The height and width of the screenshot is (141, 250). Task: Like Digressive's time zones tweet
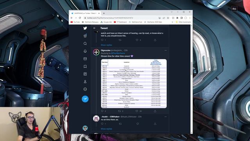[x=137, y=111]
